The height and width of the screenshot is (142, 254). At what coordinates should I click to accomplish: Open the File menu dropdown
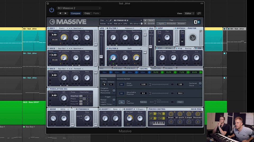point(104,21)
